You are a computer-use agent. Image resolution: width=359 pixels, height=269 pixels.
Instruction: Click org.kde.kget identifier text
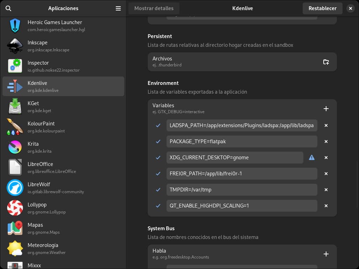point(40,111)
